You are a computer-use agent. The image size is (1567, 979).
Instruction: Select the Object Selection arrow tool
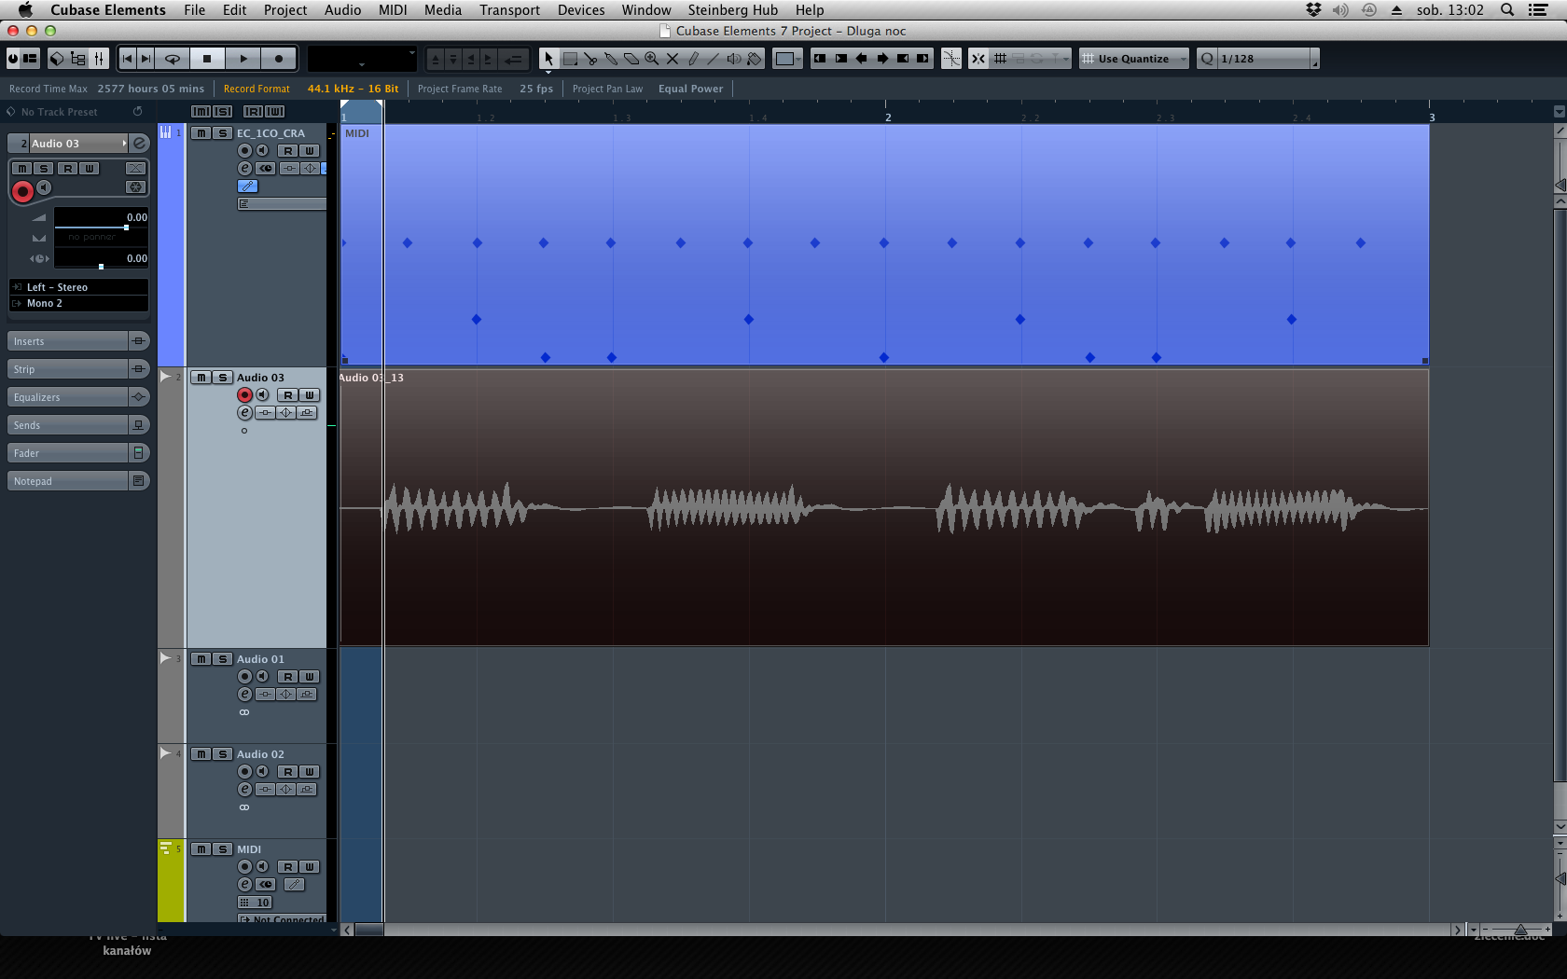pos(548,59)
